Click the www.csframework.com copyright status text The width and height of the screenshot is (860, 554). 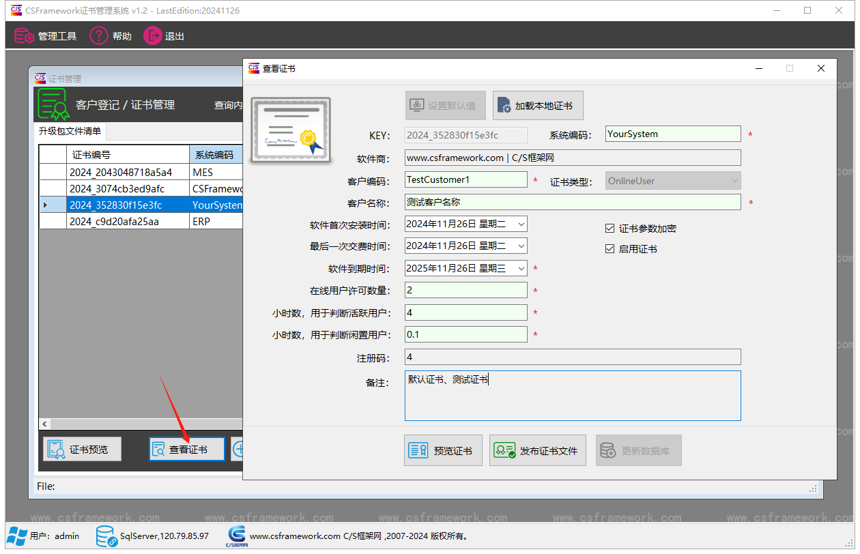[x=359, y=536]
